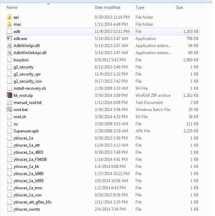The image size is (215, 216).
Task: Click date 2/11/2014 3:20 PM
Action: (111, 202)
